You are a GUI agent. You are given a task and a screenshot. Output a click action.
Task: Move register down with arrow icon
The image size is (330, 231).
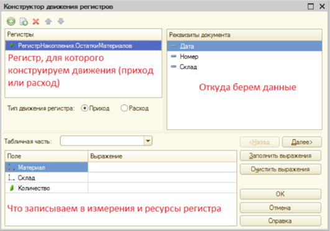[x=61, y=21]
